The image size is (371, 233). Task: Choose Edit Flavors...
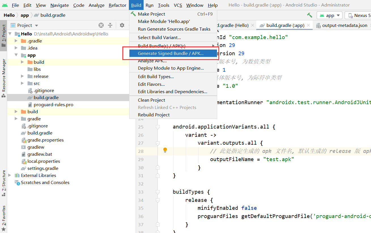coord(173,84)
